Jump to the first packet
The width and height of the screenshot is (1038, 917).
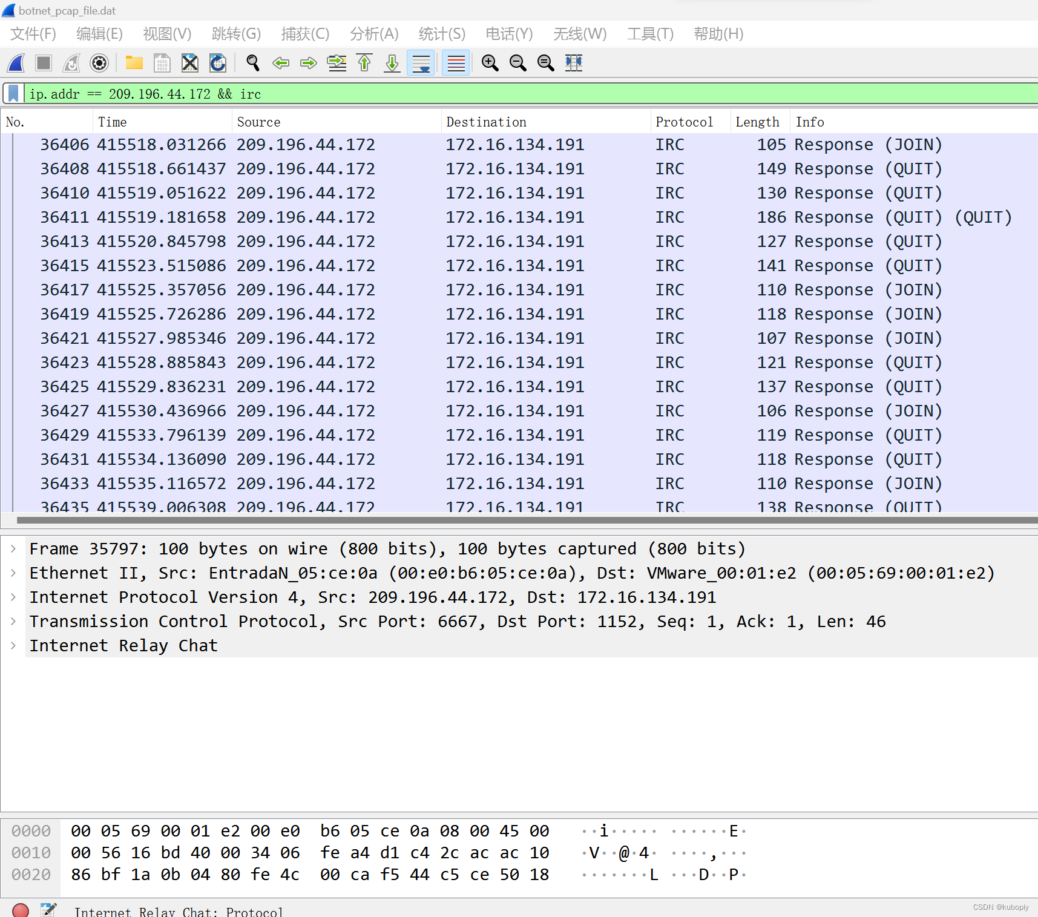pos(364,63)
